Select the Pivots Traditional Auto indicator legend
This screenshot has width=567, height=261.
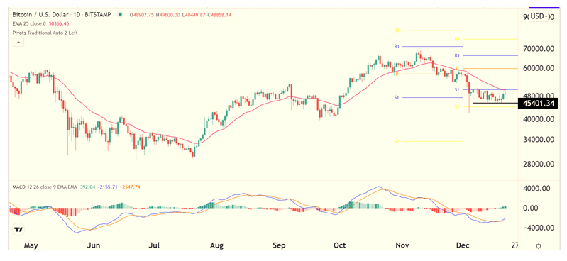tap(45, 33)
